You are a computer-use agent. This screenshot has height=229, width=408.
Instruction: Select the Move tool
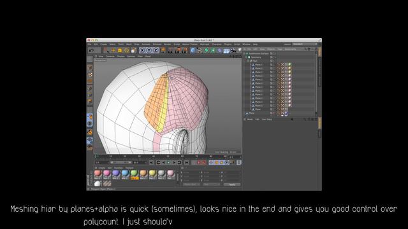coord(113,50)
